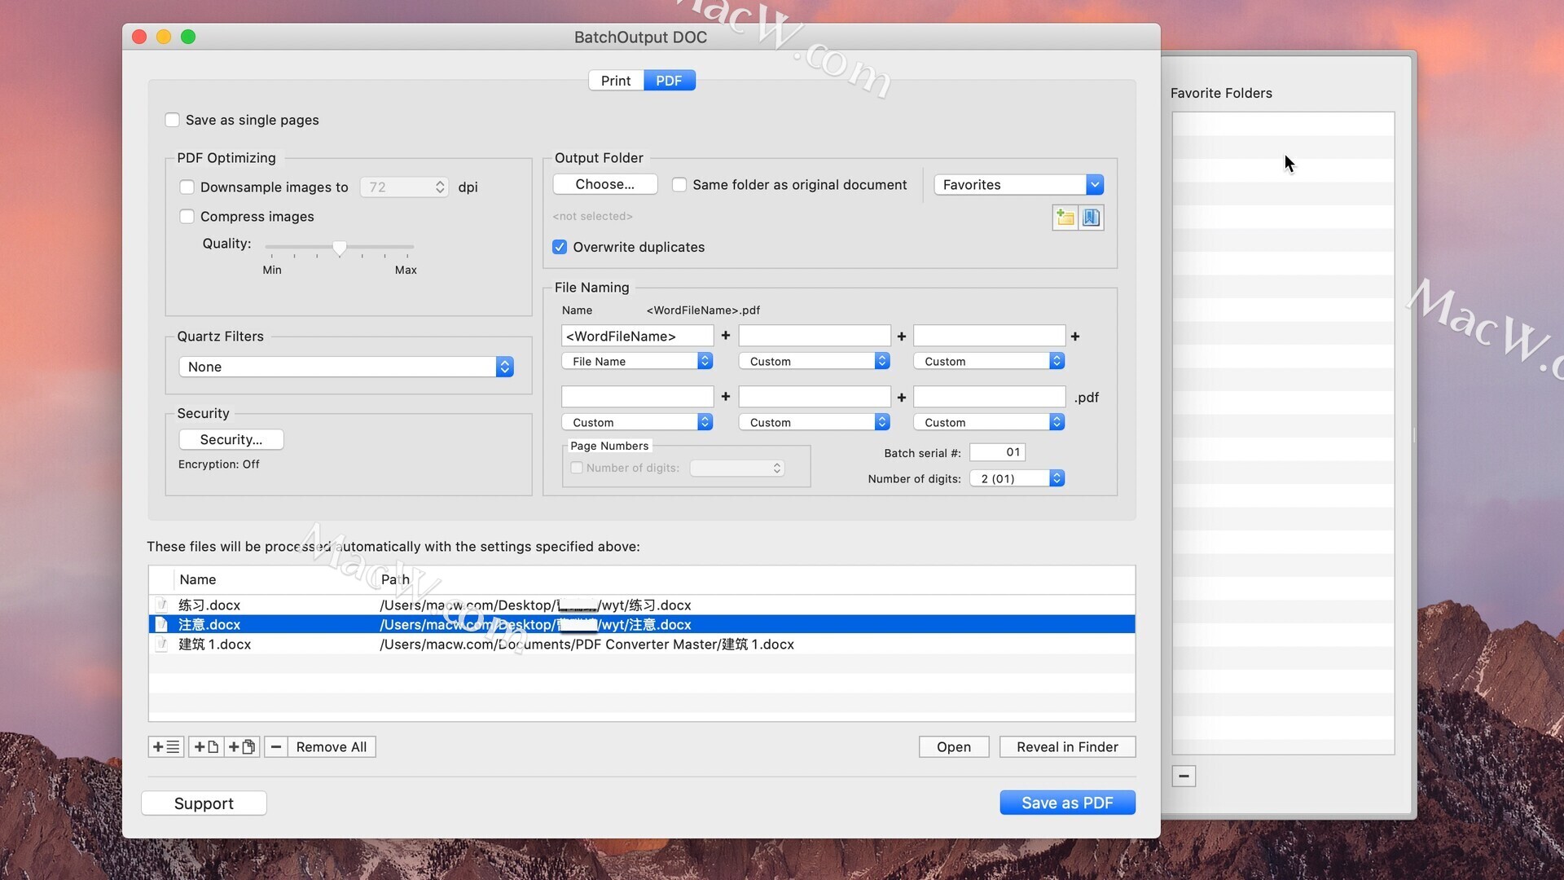Click the Batch serial # field
The image size is (1564, 880).
(x=997, y=452)
